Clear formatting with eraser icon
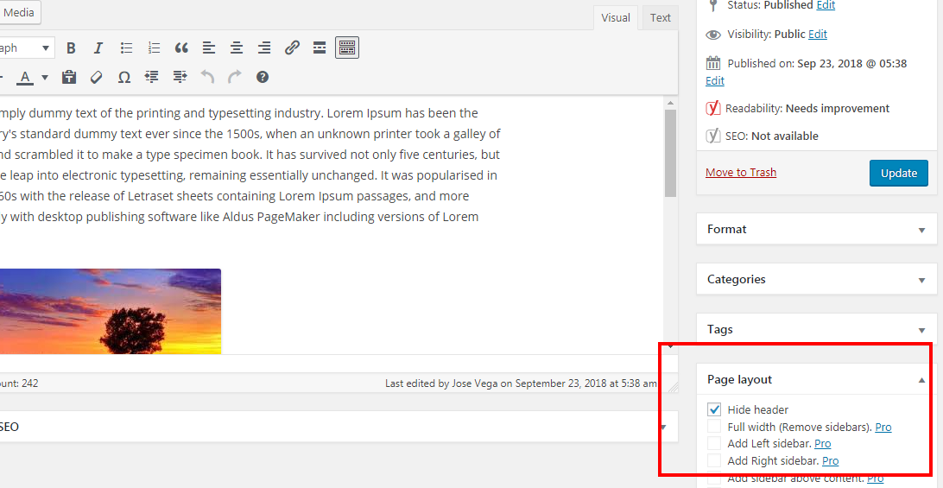 (96, 77)
